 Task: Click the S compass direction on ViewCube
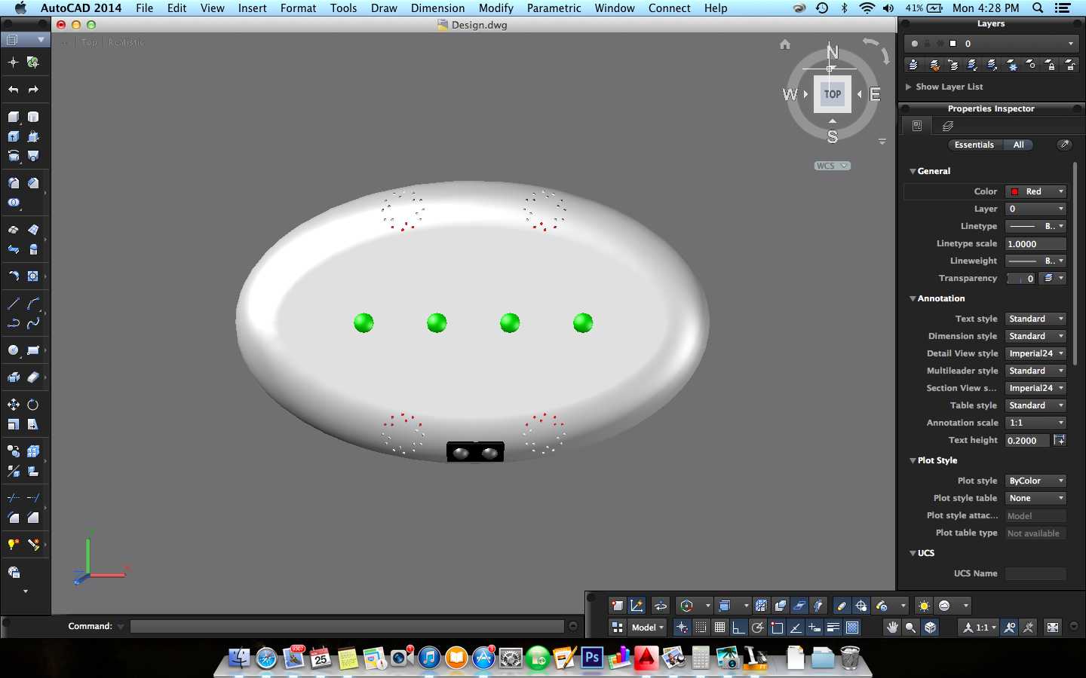pos(833,137)
